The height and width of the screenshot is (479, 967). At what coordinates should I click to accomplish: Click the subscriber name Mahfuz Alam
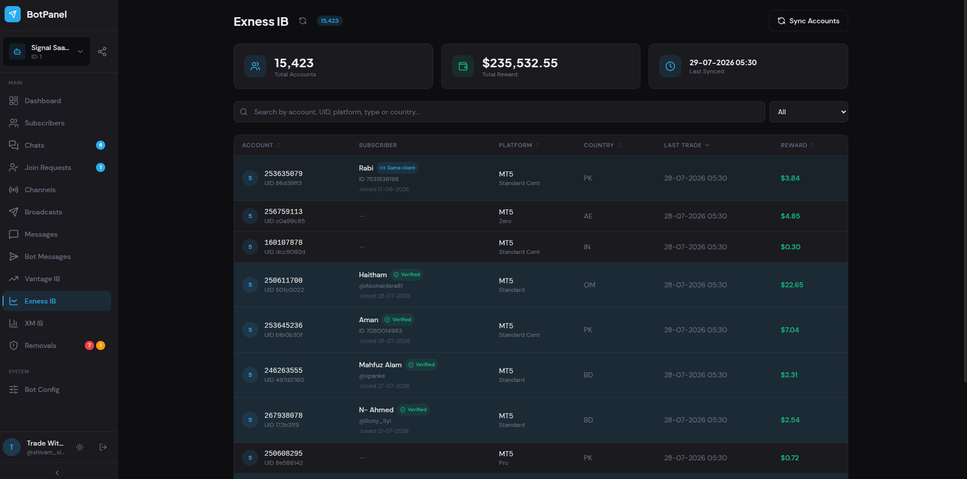pos(380,365)
